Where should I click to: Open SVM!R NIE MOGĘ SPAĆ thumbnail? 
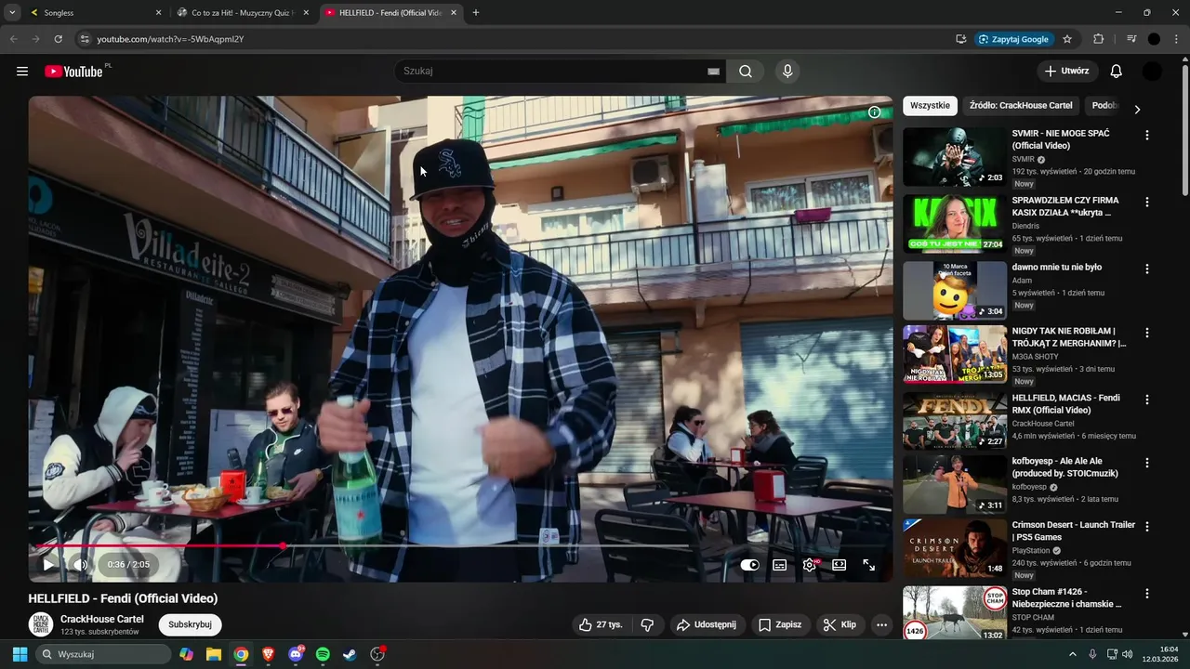pos(955,156)
